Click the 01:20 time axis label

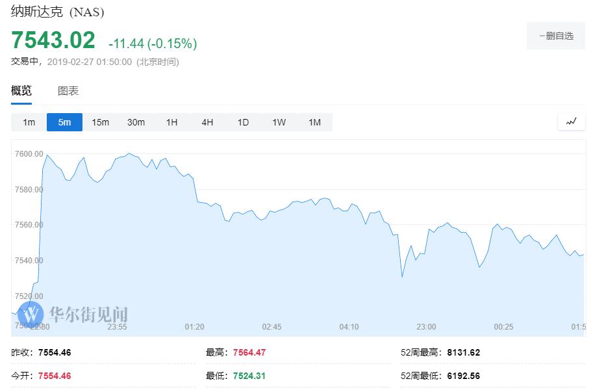(194, 326)
